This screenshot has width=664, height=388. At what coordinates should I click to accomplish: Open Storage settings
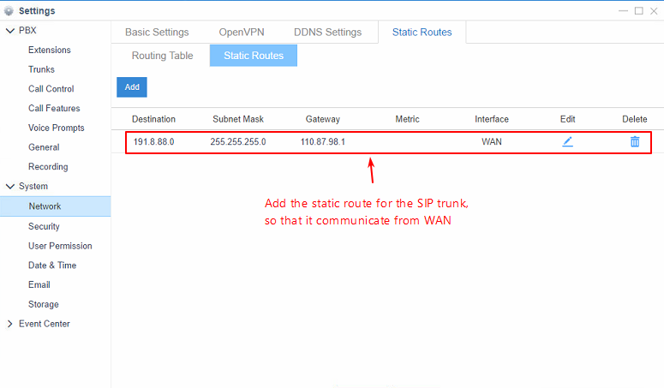(43, 304)
